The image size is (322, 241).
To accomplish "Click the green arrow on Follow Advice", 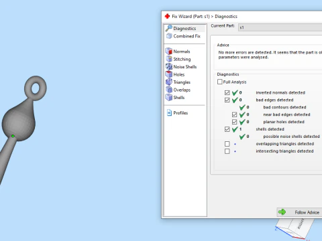I will [282, 212].
